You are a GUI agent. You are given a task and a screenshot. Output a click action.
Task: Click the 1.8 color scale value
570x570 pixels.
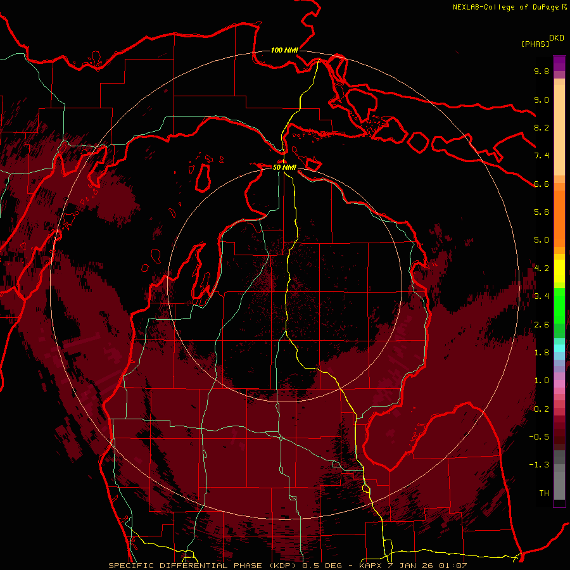(x=541, y=353)
